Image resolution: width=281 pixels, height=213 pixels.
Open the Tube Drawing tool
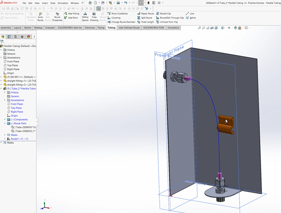(94, 17)
